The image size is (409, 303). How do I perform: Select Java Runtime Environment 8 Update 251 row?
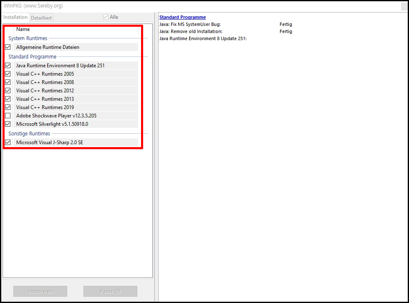tap(76, 65)
